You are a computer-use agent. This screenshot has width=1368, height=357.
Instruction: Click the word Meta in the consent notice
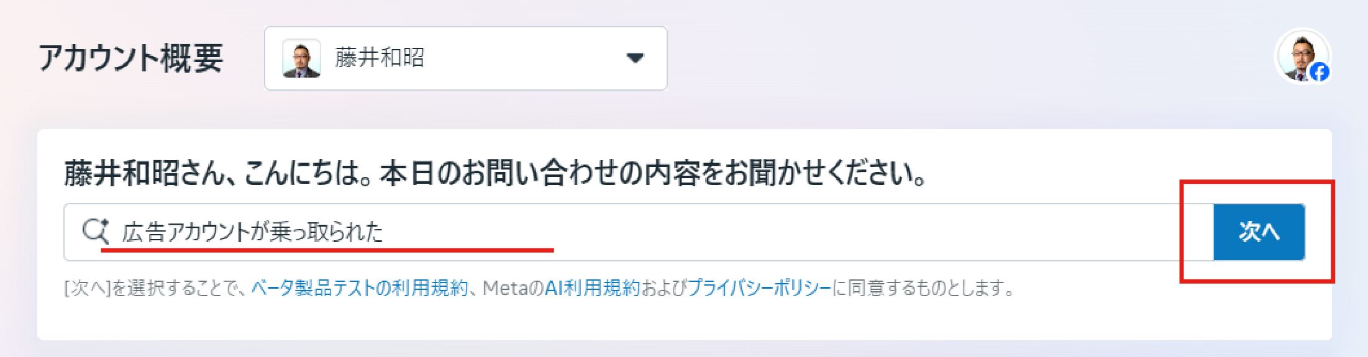point(506,288)
